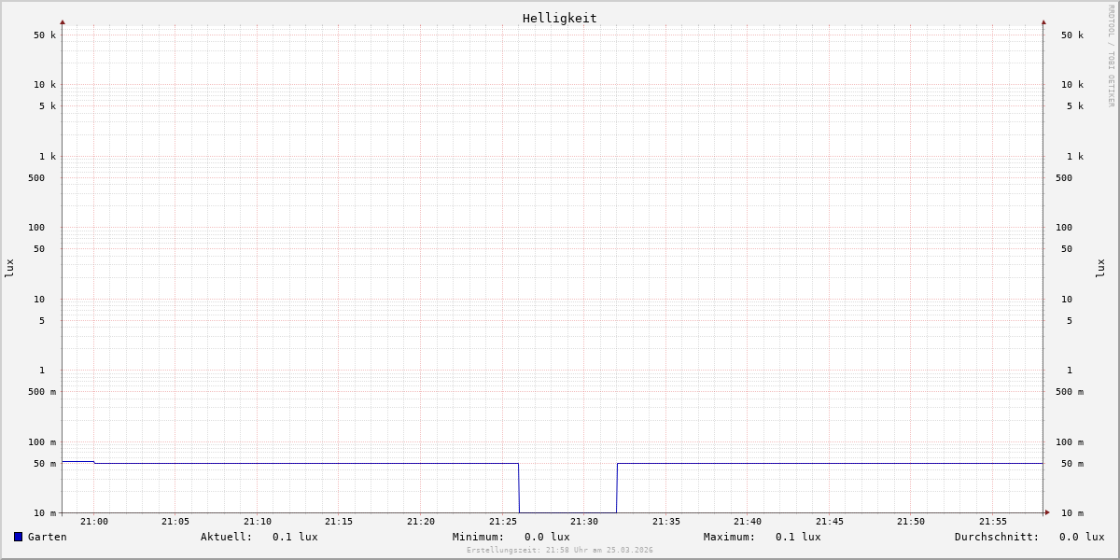Viewport: 1120px width, 560px height.
Task: Click the 21:45 time axis label
Action: click(x=830, y=522)
